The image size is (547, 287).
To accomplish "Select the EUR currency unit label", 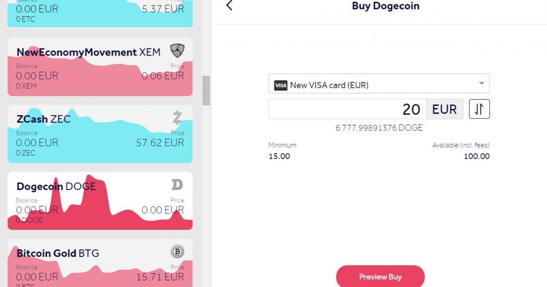I will coord(444,109).
